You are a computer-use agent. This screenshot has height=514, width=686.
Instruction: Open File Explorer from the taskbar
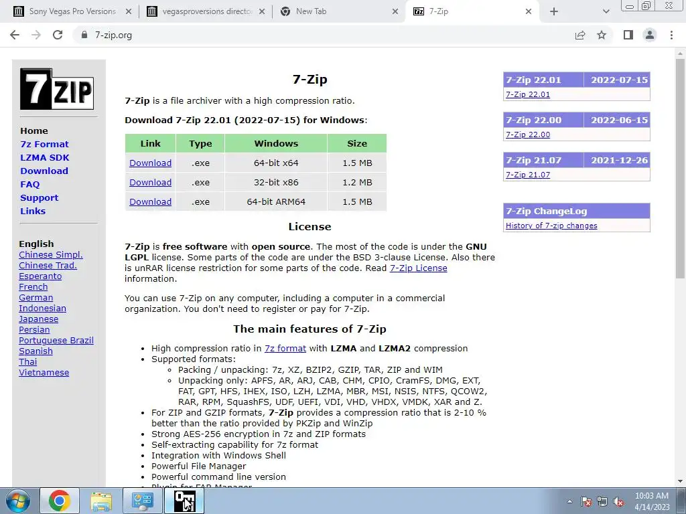pos(101,501)
